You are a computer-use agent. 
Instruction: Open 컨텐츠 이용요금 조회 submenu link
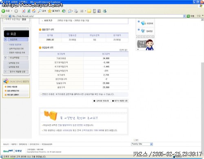17,52
